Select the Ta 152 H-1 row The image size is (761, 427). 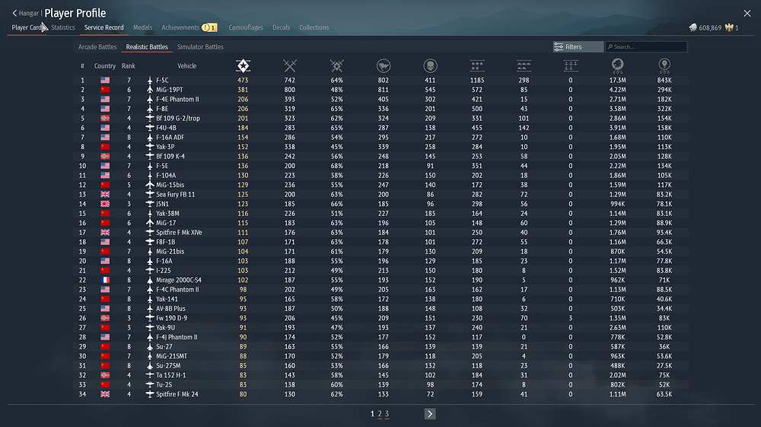[x=380, y=375]
